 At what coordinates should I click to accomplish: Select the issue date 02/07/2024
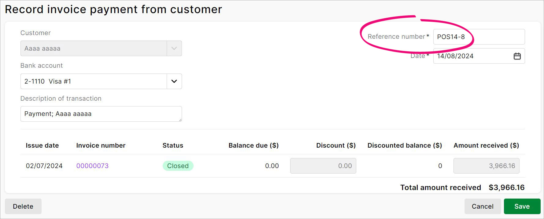coord(45,166)
